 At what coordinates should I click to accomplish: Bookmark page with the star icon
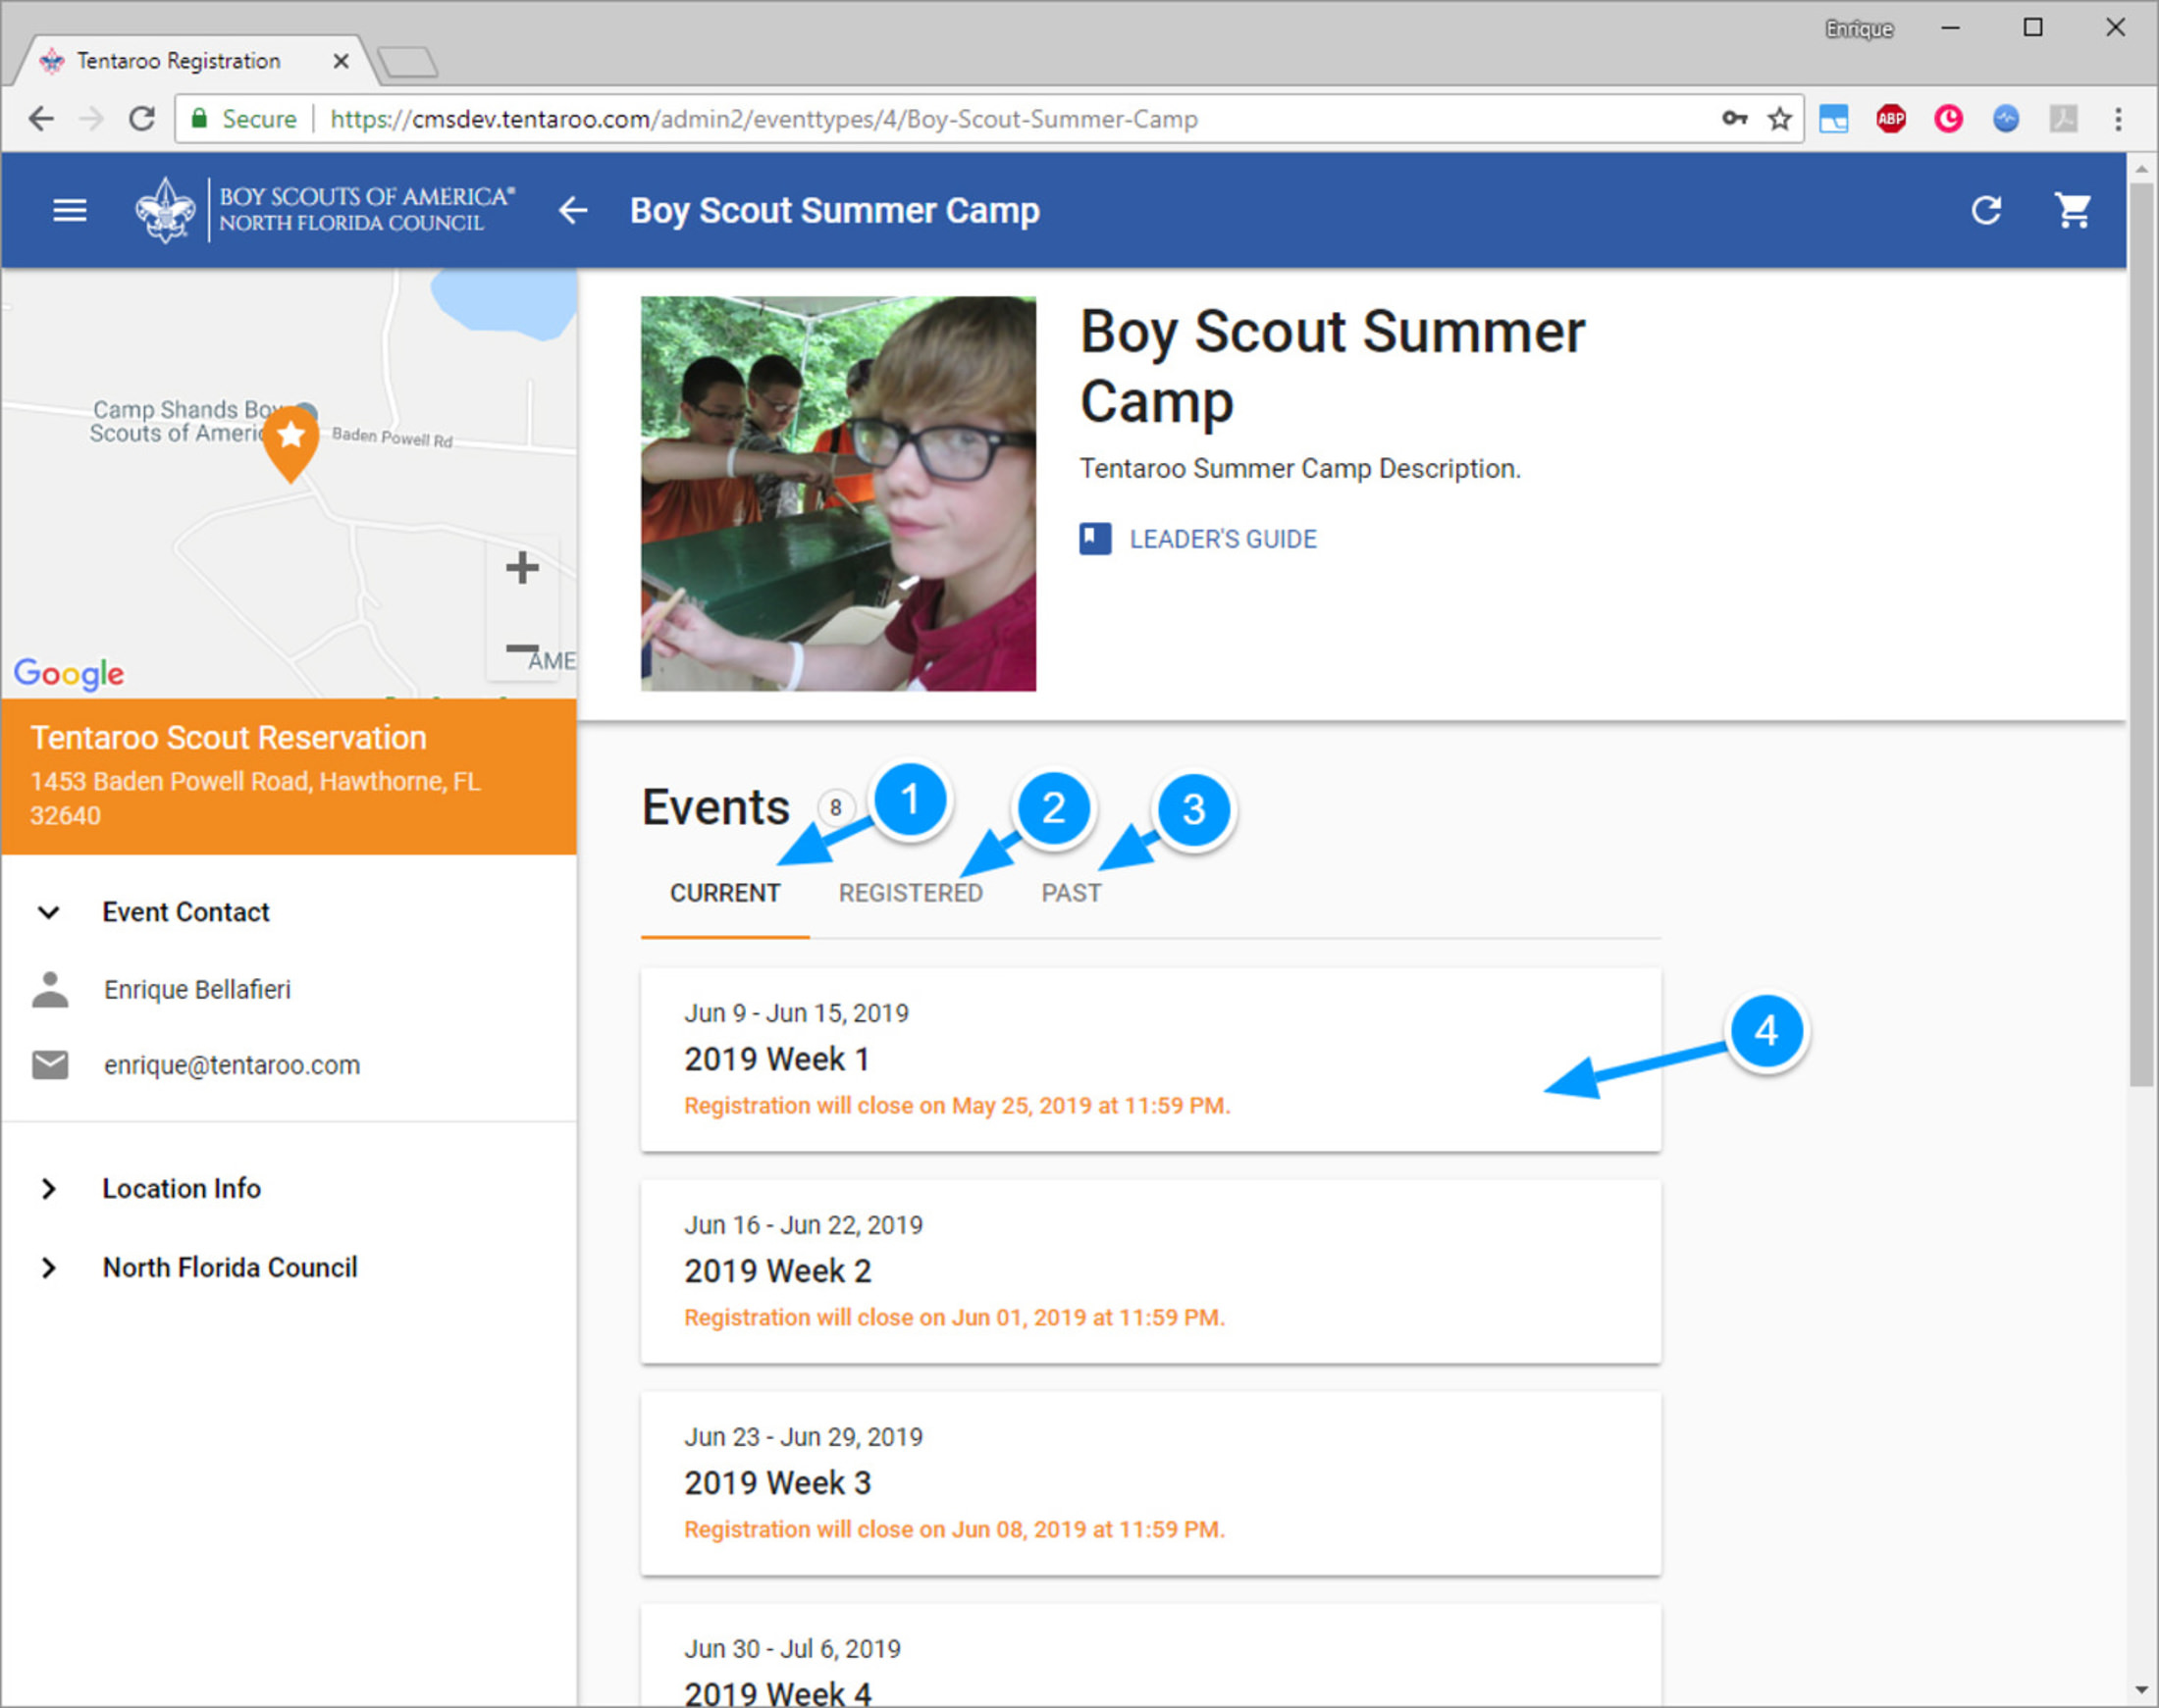[x=1779, y=119]
